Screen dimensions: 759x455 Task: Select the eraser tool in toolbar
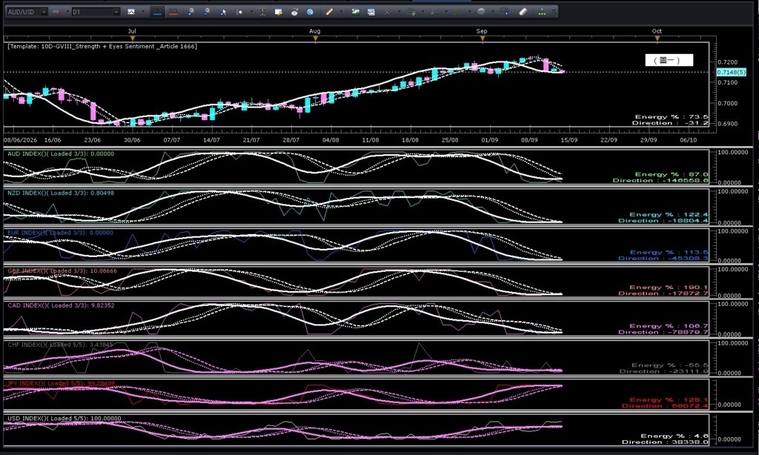523,12
